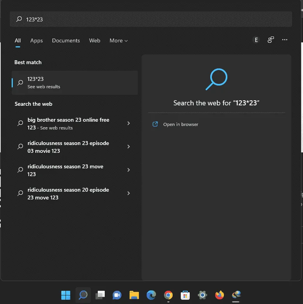Click Search the web for "123*23" heading
The width and height of the screenshot is (303, 304).
[216, 103]
